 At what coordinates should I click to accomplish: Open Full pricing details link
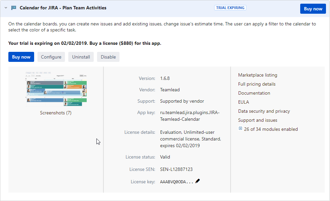(257, 84)
